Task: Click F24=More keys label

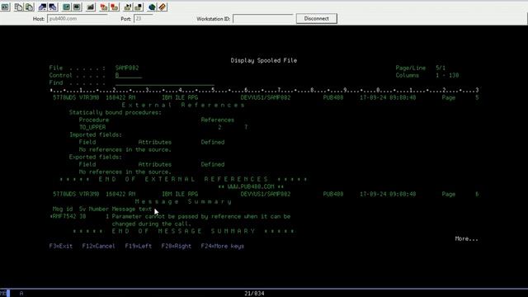Action: click(223, 246)
